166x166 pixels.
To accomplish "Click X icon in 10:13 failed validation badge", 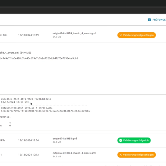I will [x=121, y=155].
